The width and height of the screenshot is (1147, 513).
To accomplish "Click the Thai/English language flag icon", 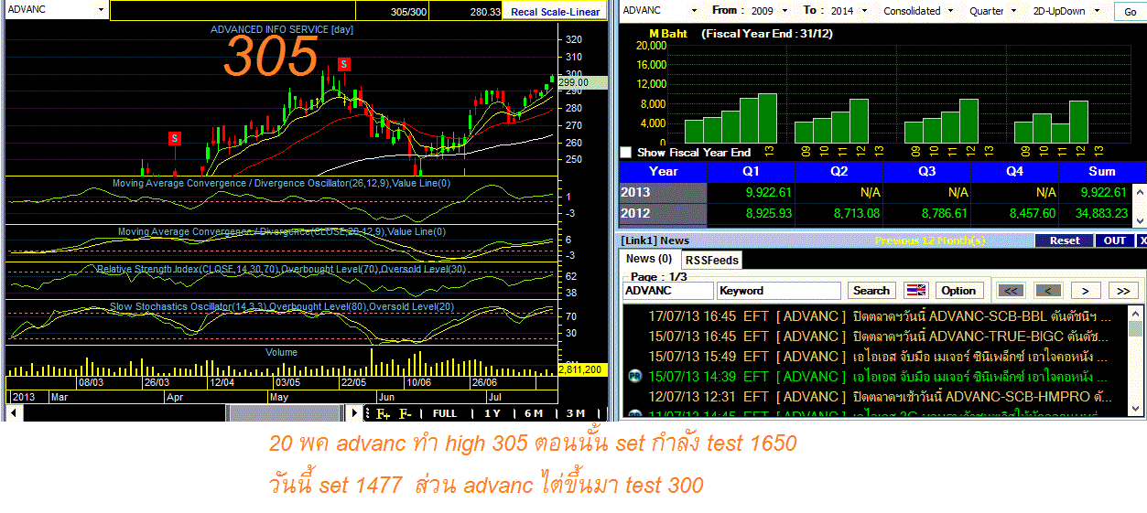I will coord(915,291).
